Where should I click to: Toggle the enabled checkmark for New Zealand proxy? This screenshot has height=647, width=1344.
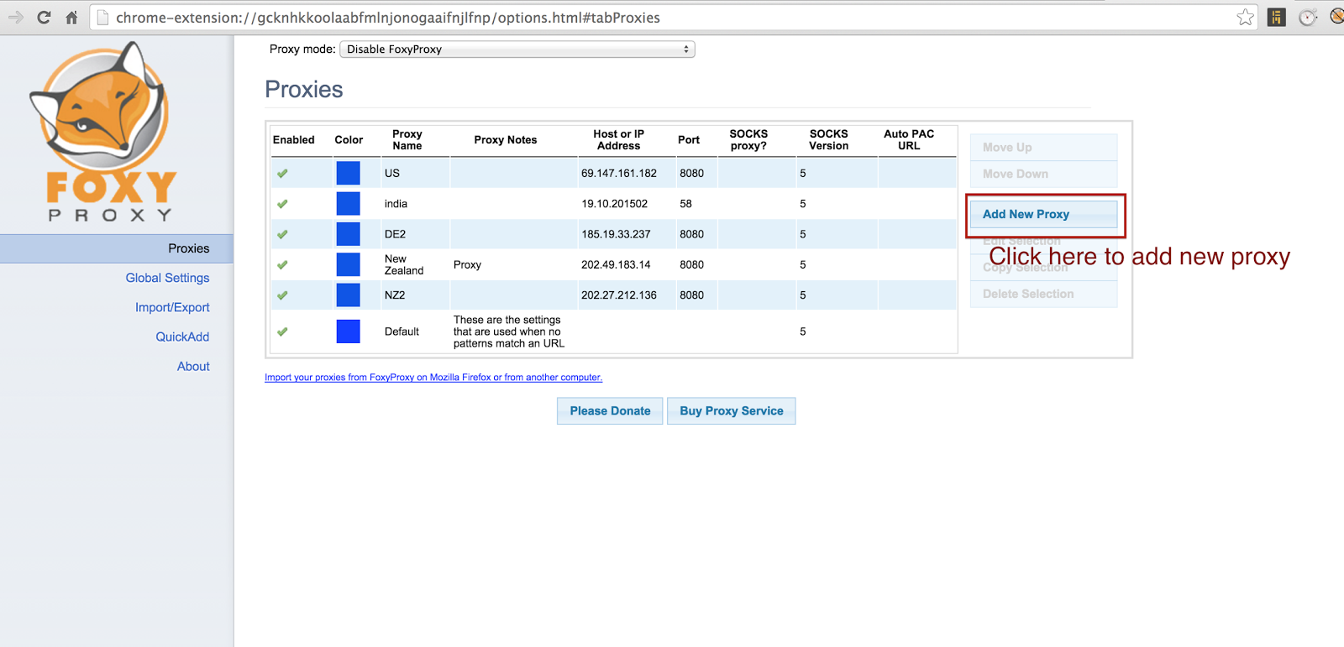click(x=282, y=264)
